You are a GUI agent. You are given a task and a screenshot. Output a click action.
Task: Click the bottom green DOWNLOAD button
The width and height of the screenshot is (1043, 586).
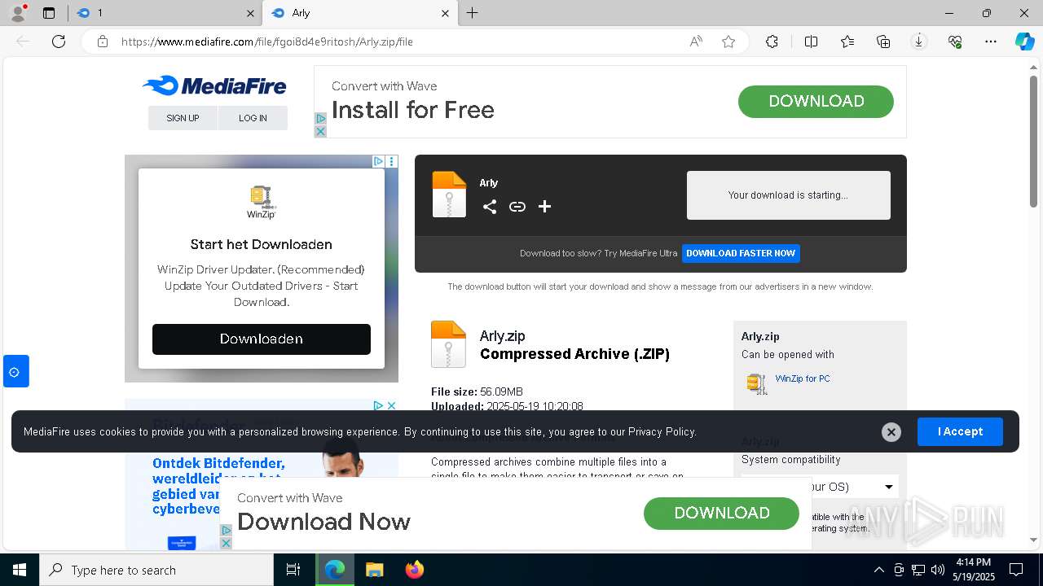tap(721, 513)
